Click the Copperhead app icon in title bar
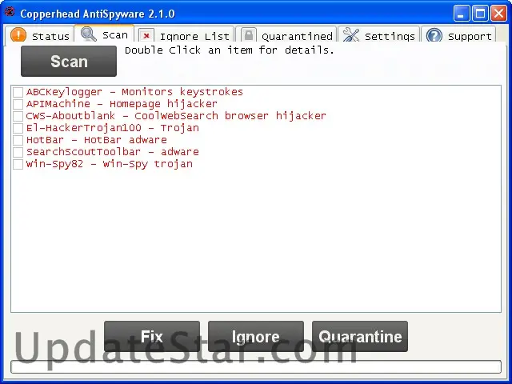 pos(10,13)
